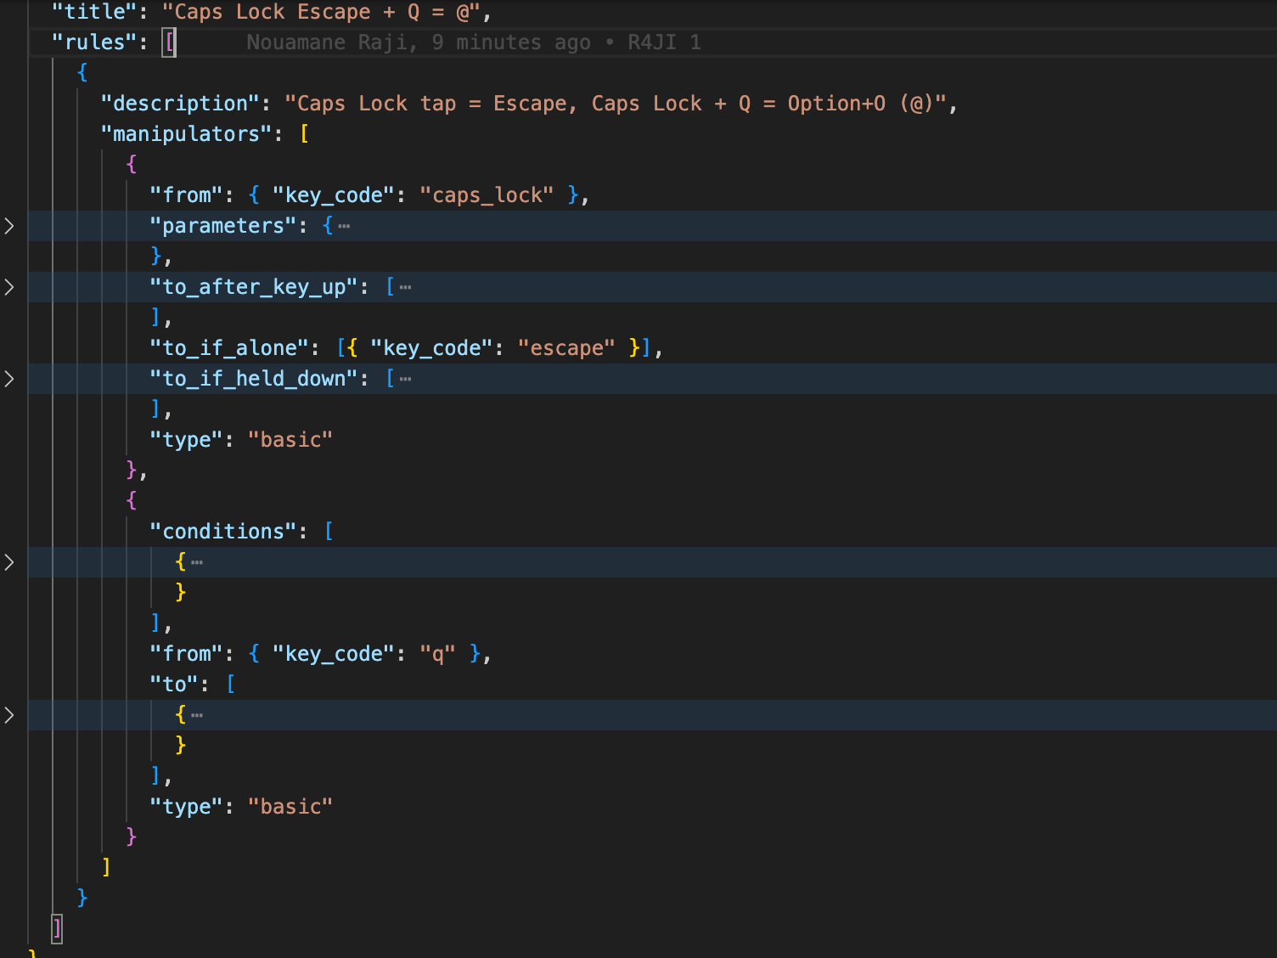Click the ellipsis after the "to_after_key_up" bracket
This screenshot has width=1277, height=958.
405,288
